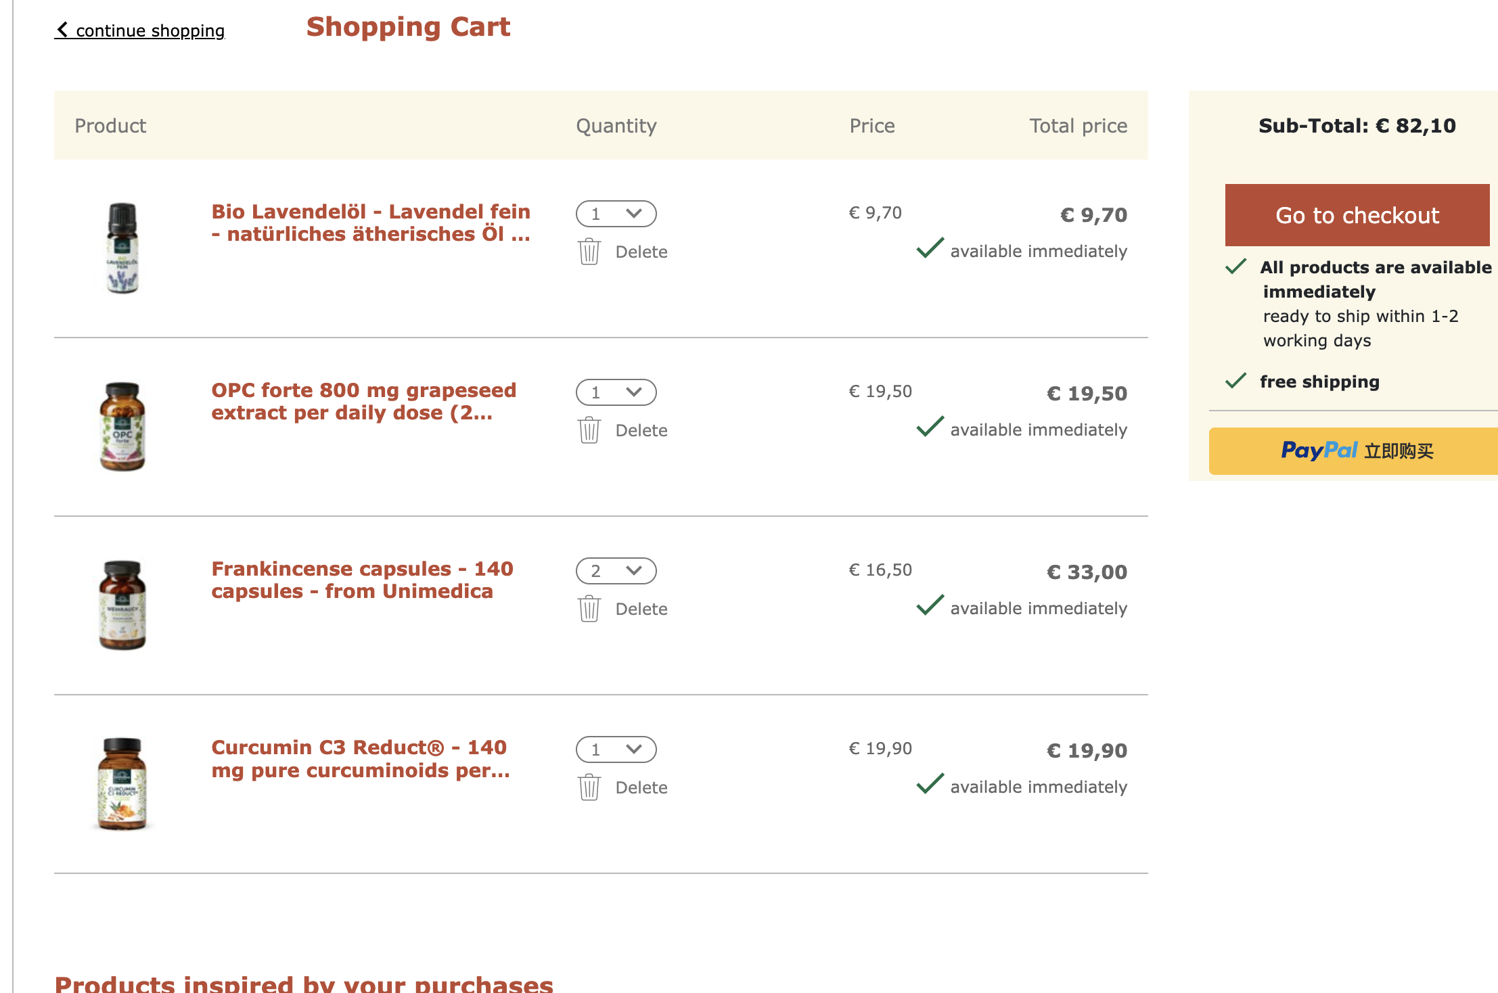Click trash icon for Bio Lavendelöl

(x=589, y=252)
